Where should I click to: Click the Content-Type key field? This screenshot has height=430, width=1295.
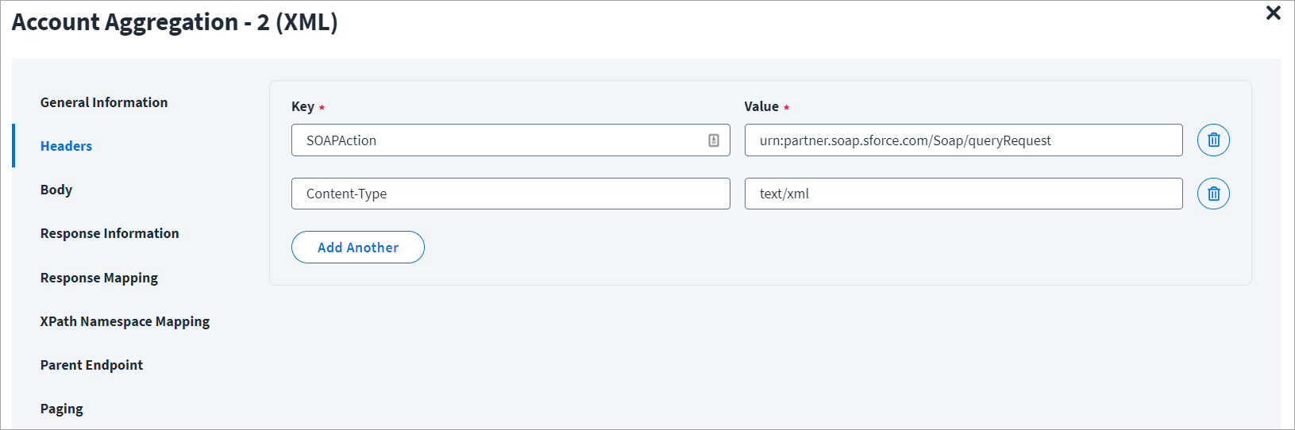coord(510,194)
